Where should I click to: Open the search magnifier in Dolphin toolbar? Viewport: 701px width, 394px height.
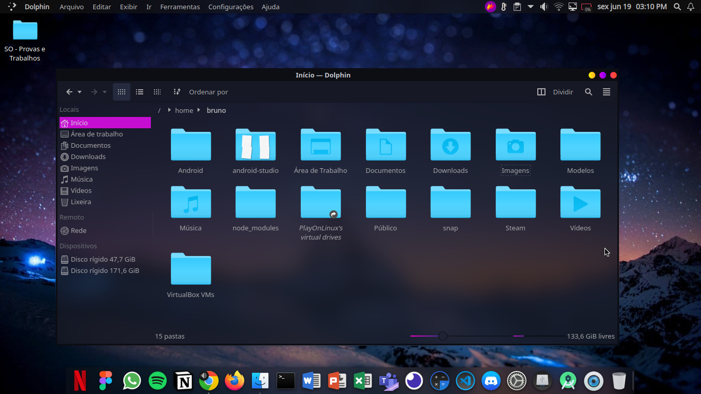pos(589,92)
